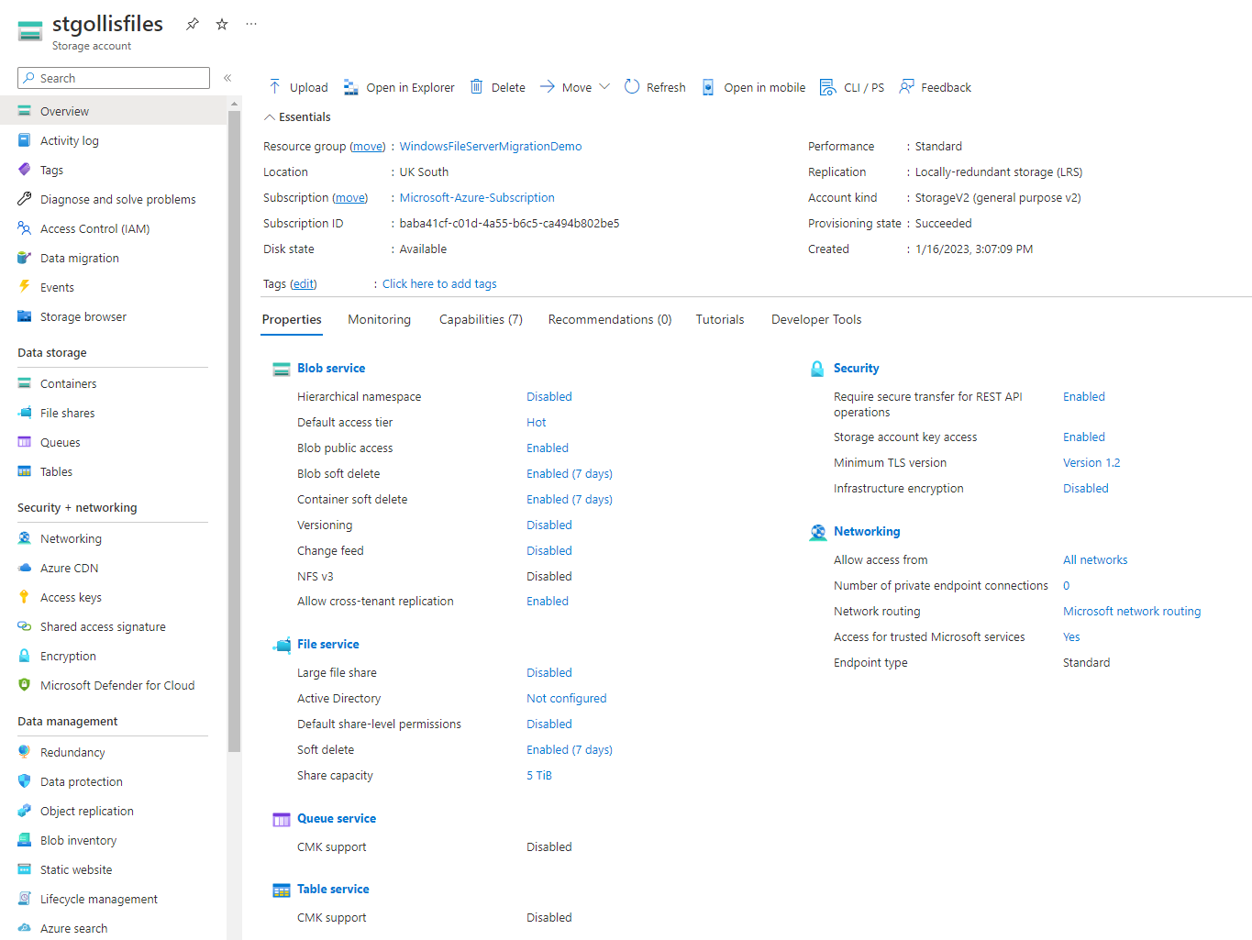Screen dimensions: 1252x940
Task: Click the 5 TiB share capacity value
Action: pyautogui.click(x=539, y=775)
